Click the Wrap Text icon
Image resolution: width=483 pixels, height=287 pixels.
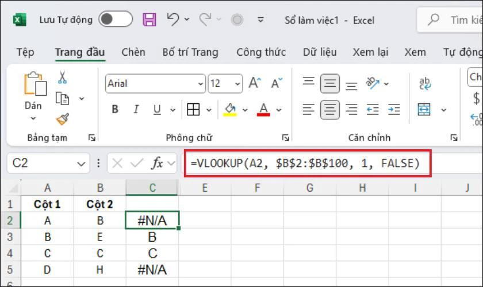point(425,83)
